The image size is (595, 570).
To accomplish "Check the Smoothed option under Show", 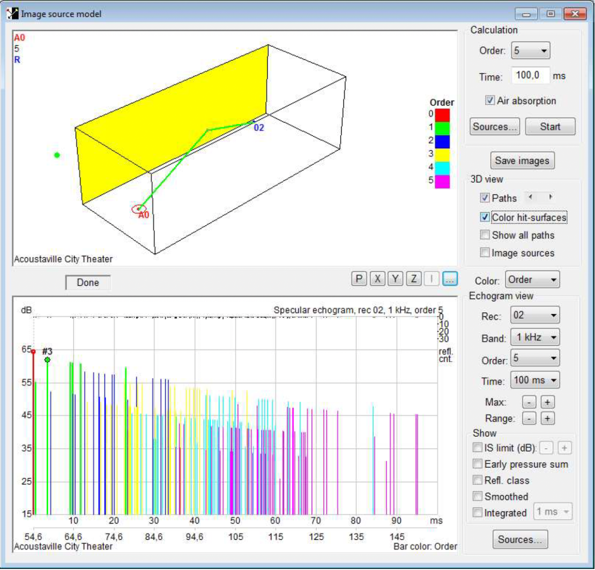I will 477,497.
